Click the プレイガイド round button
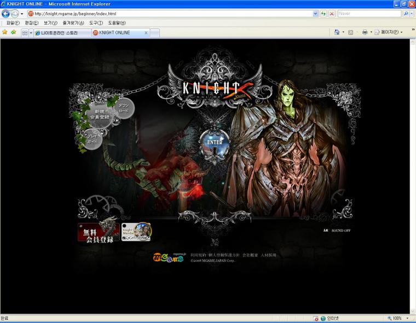This screenshot has height=323, width=416. 93,139
